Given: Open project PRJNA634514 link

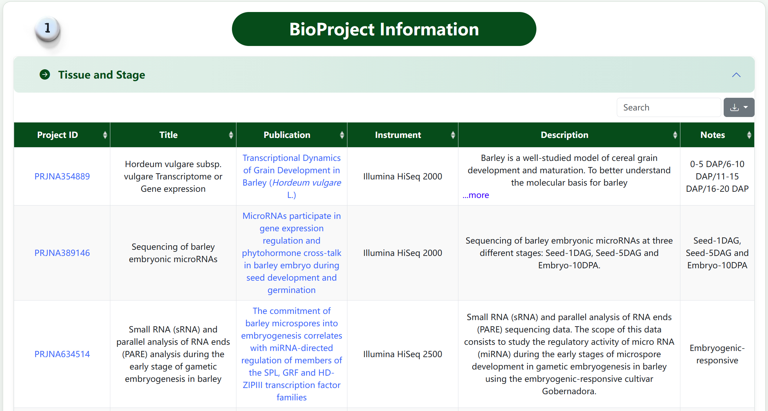Looking at the screenshot, I should pyautogui.click(x=62, y=354).
